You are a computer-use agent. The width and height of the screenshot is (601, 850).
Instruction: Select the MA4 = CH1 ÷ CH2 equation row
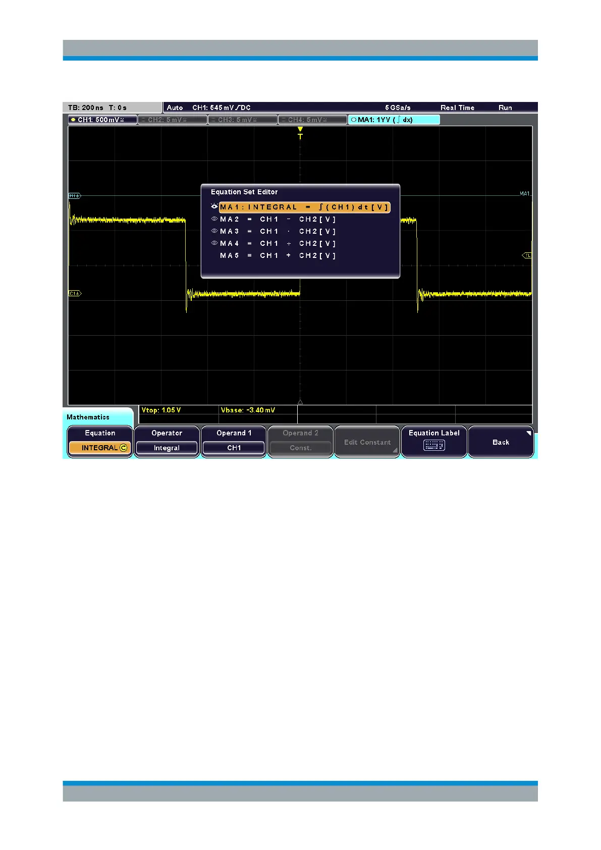point(278,244)
